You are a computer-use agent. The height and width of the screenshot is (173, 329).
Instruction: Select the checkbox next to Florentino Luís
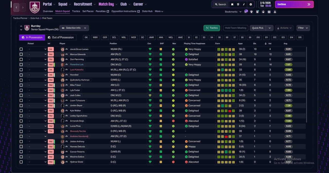[21, 65]
